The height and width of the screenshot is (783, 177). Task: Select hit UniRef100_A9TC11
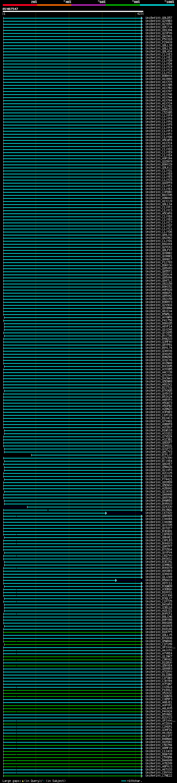click(158, 583)
